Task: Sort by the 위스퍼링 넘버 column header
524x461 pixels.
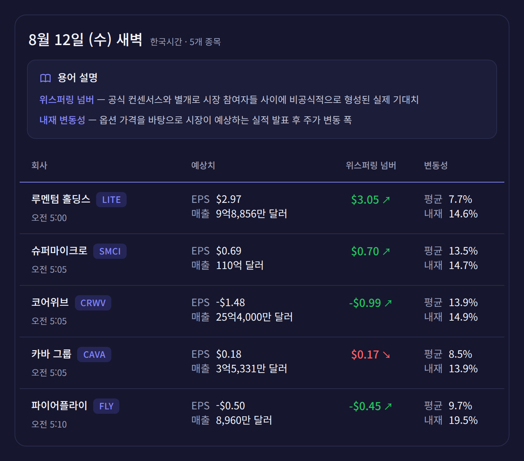Action: click(371, 165)
